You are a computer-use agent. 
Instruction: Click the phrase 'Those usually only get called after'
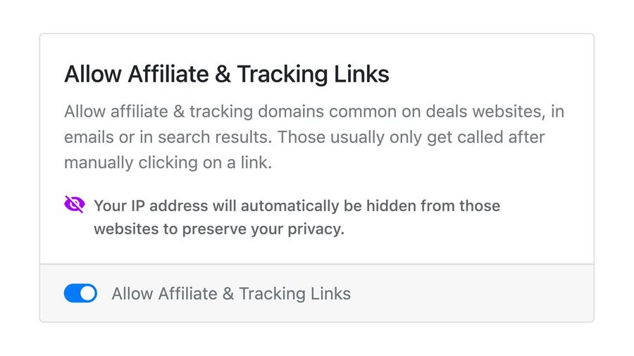point(411,137)
